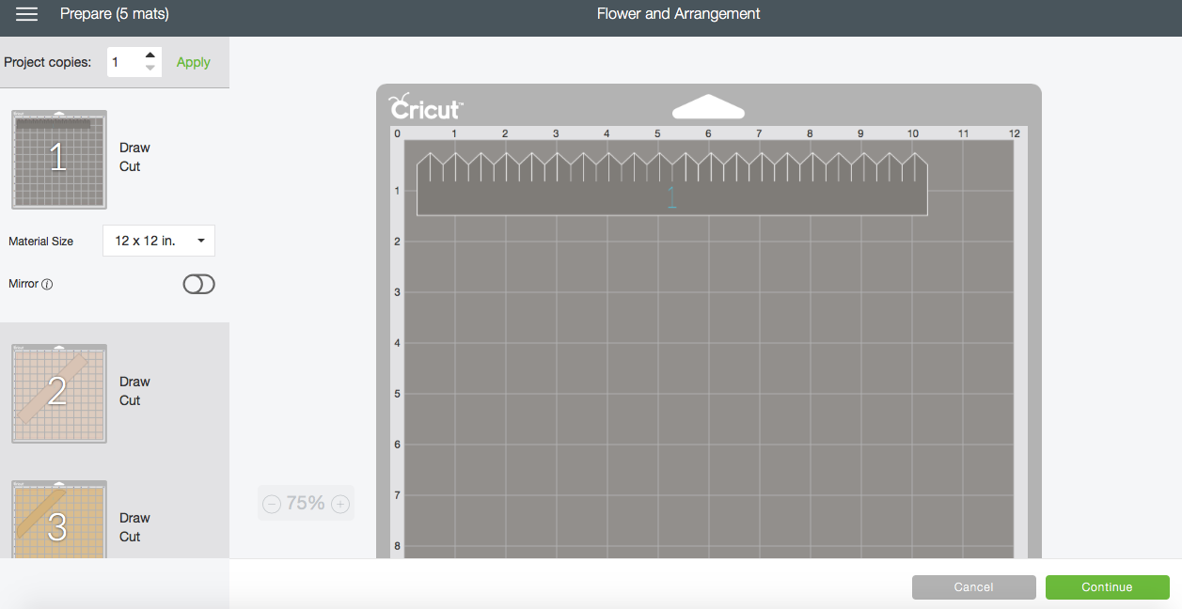The width and height of the screenshot is (1182, 609).
Task: Select the fringe strip shape on mat
Action: (x=671, y=195)
